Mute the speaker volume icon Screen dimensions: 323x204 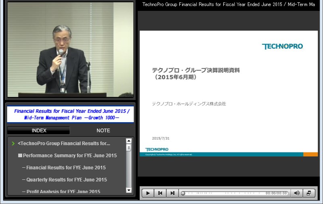pos(297,193)
